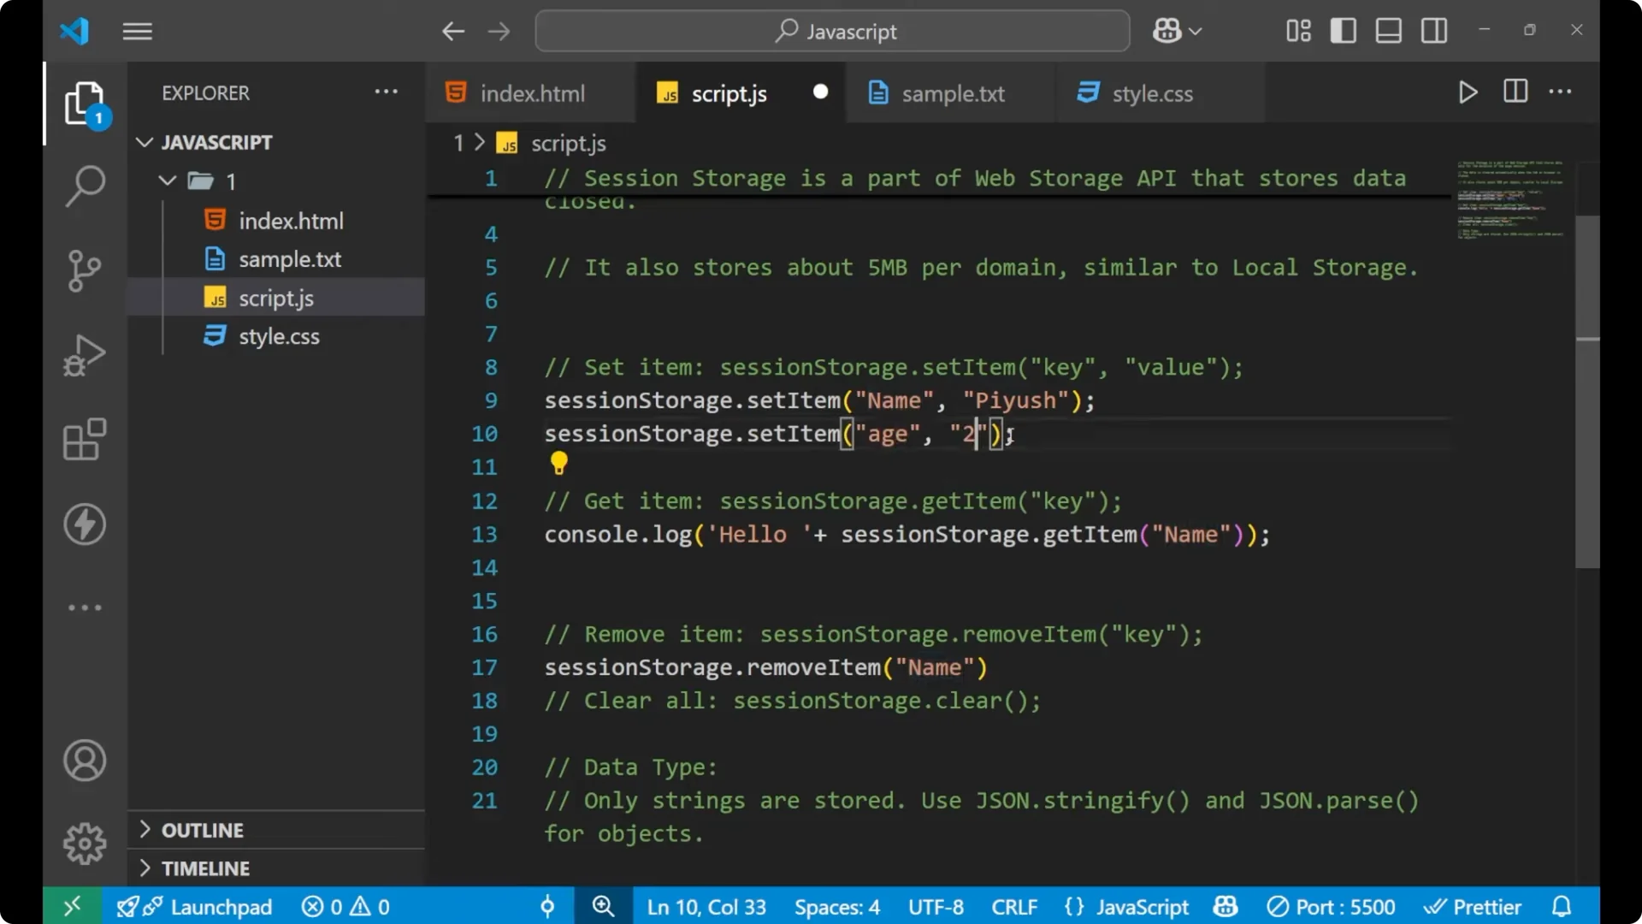Toggle the bottom panel visibility
This screenshot has height=924, width=1642.
pos(1388,30)
